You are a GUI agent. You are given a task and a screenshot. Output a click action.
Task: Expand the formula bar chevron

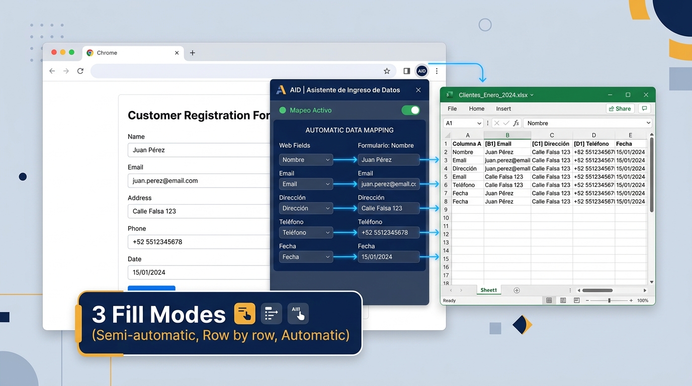tap(648, 123)
